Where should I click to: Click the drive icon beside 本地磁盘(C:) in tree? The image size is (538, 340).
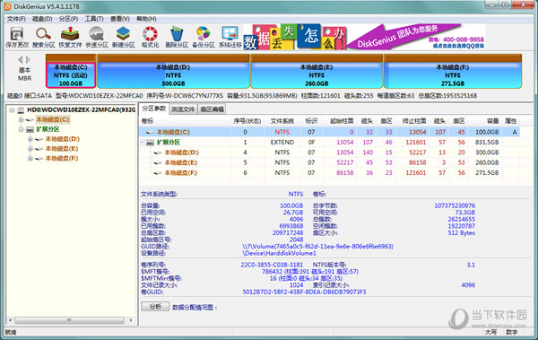[30, 120]
